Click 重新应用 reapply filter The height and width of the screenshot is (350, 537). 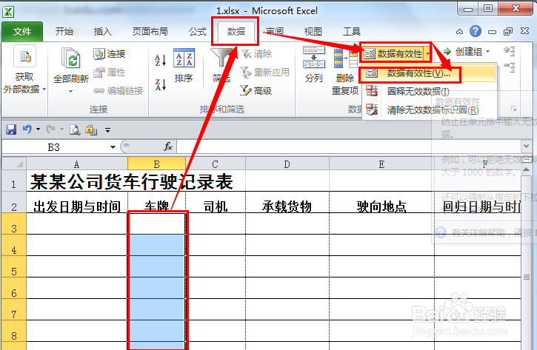(x=265, y=73)
